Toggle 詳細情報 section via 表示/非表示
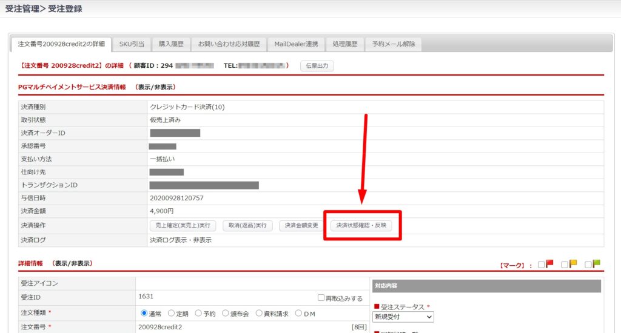The height and width of the screenshot is (333, 621). pos(72,263)
